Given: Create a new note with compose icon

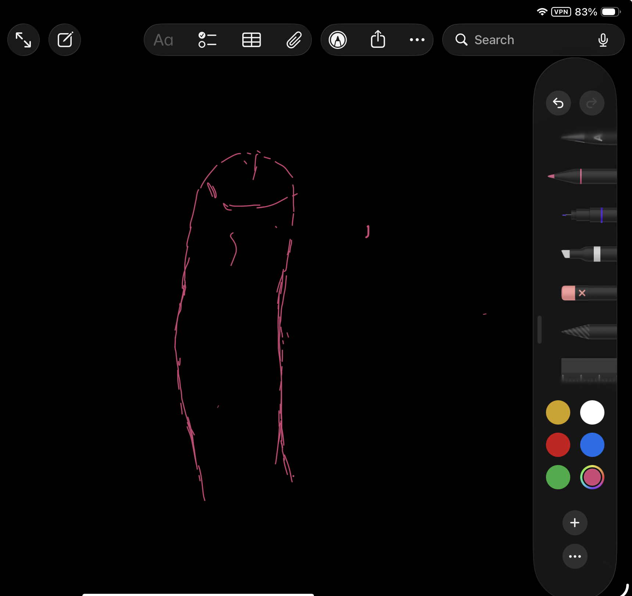Looking at the screenshot, I should 65,40.
